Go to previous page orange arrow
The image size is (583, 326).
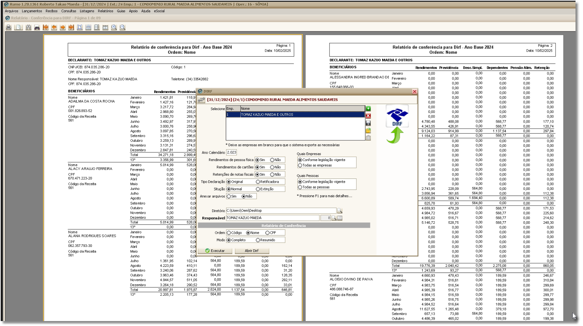[54, 27]
